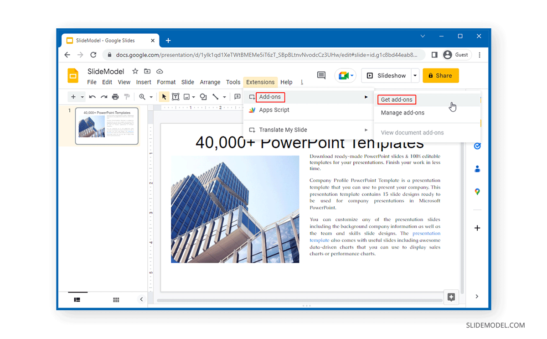Switch to filmstrip view
The height and width of the screenshot is (339, 547).
pyautogui.click(x=77, y=300)
